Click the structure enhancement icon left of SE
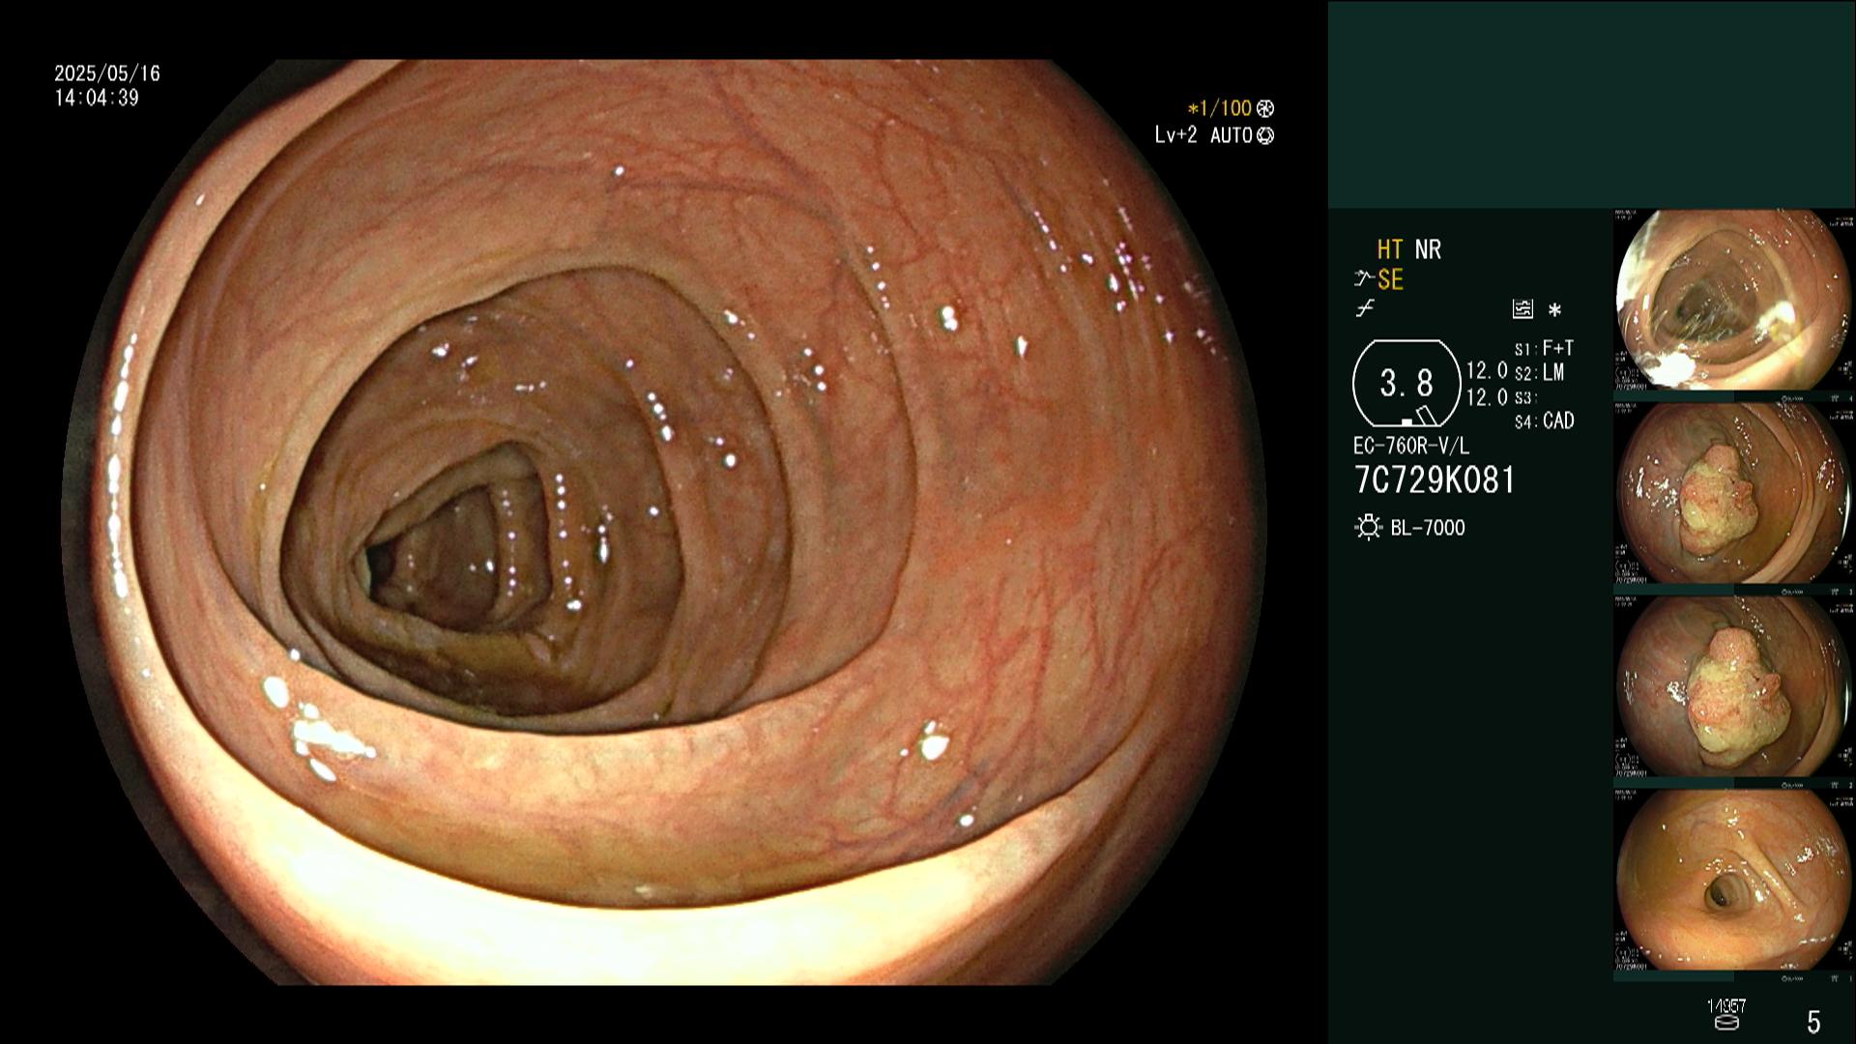The image size is (1856, 1044). click(1364, 279)
